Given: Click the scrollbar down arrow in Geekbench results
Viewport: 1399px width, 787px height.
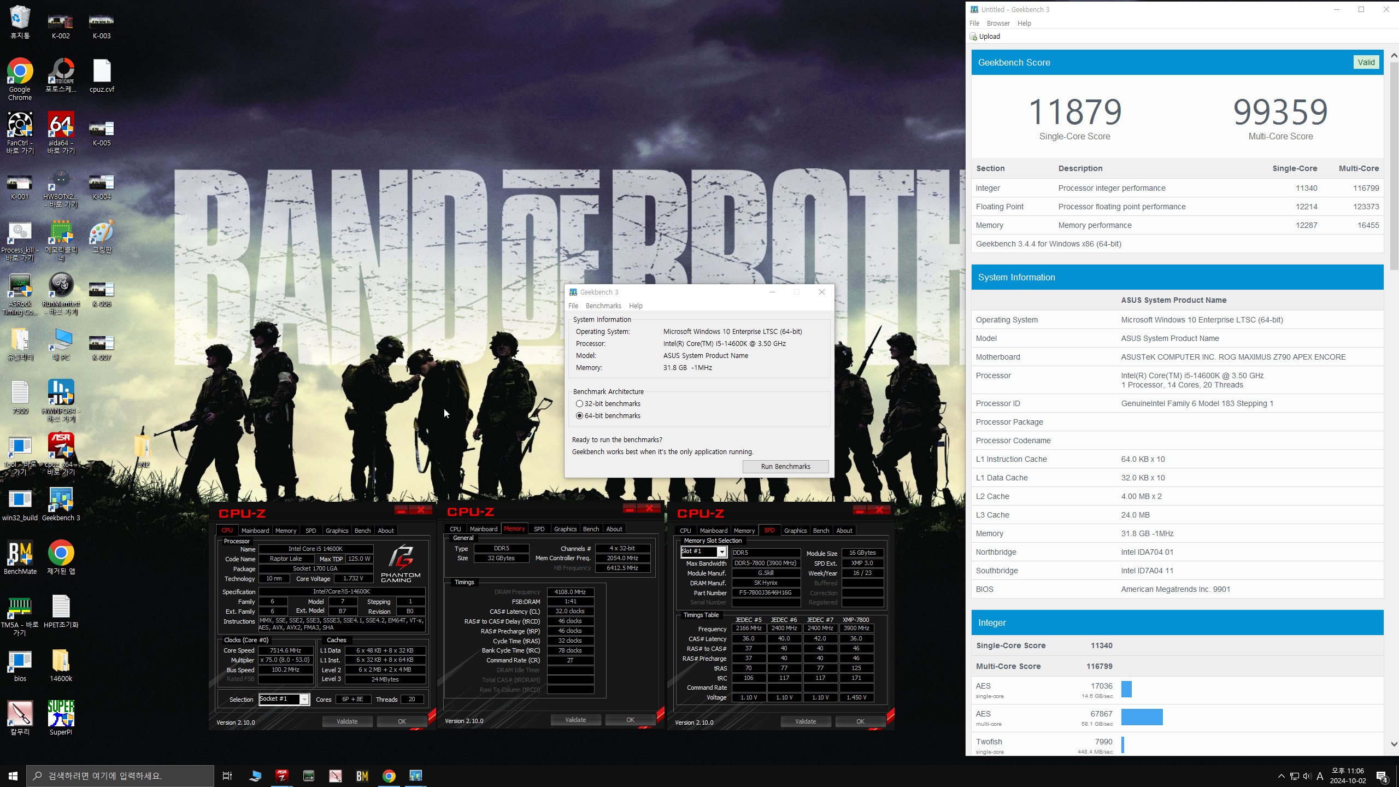Looking at the screenshot, I should [x=1394, y=744].
